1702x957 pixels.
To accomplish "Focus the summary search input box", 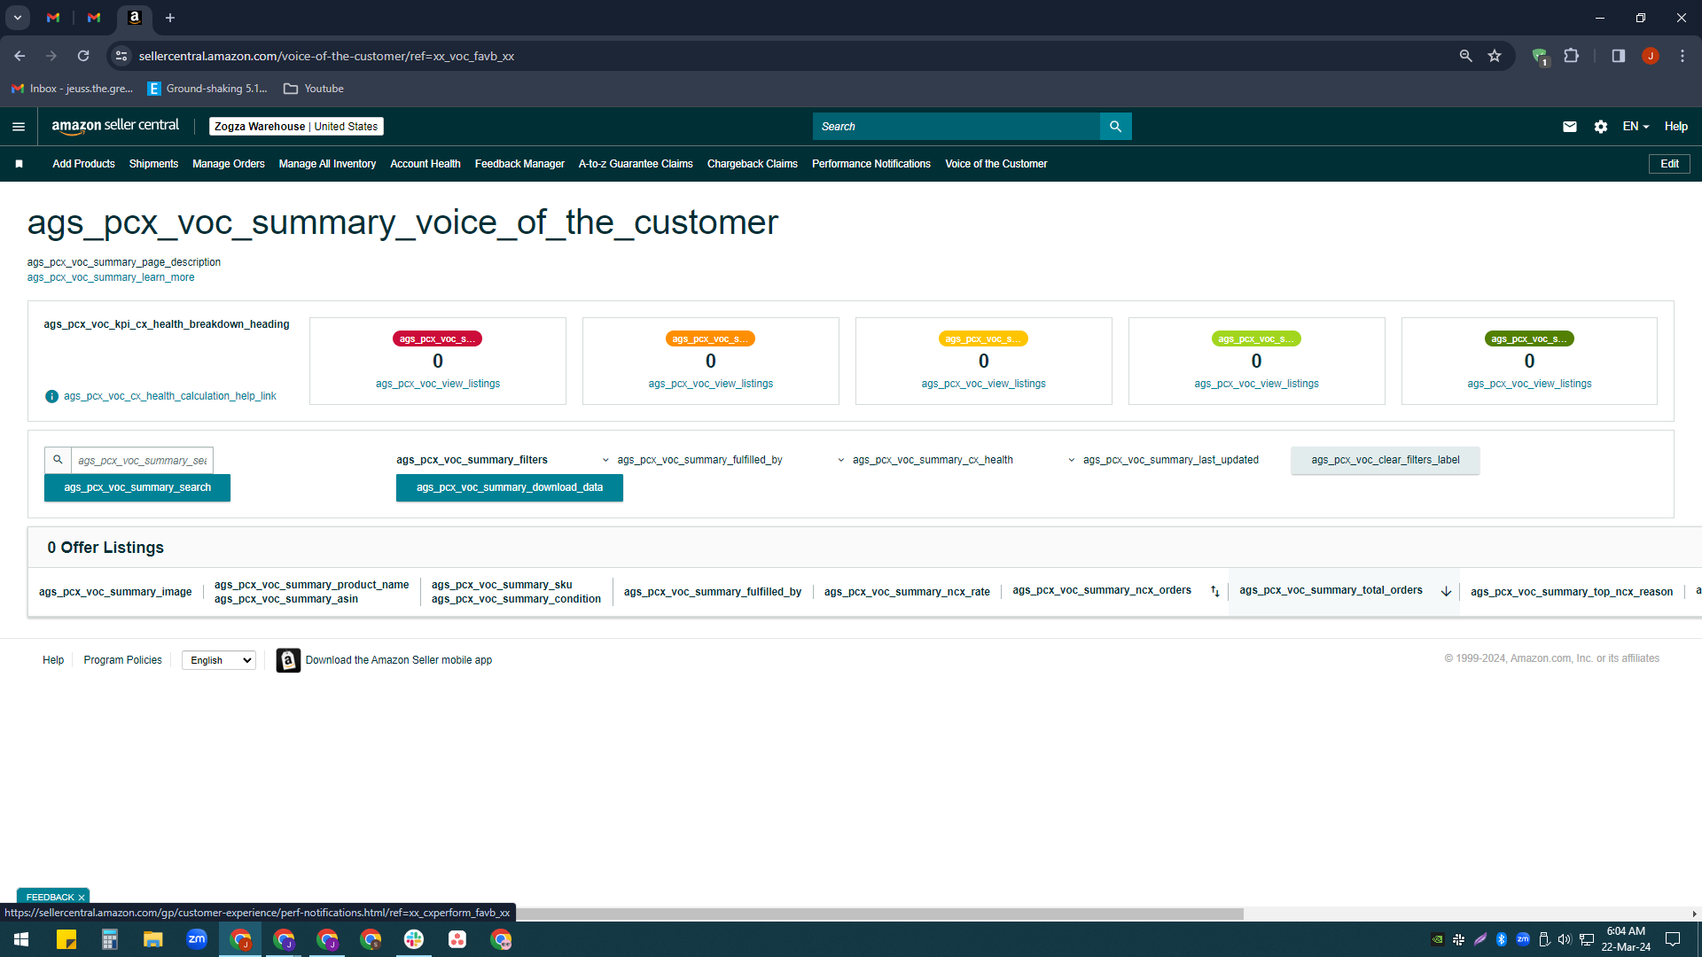I will (x=142, y=461).
